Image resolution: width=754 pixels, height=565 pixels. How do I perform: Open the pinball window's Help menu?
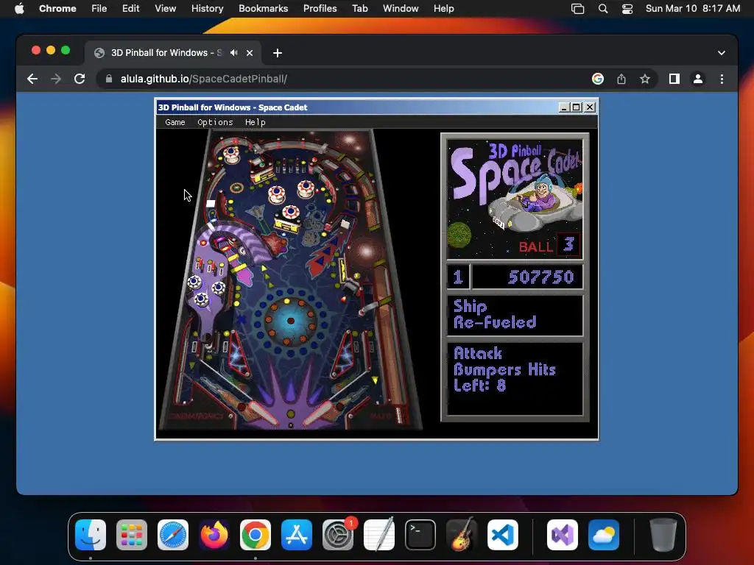[x=255, y=122]
